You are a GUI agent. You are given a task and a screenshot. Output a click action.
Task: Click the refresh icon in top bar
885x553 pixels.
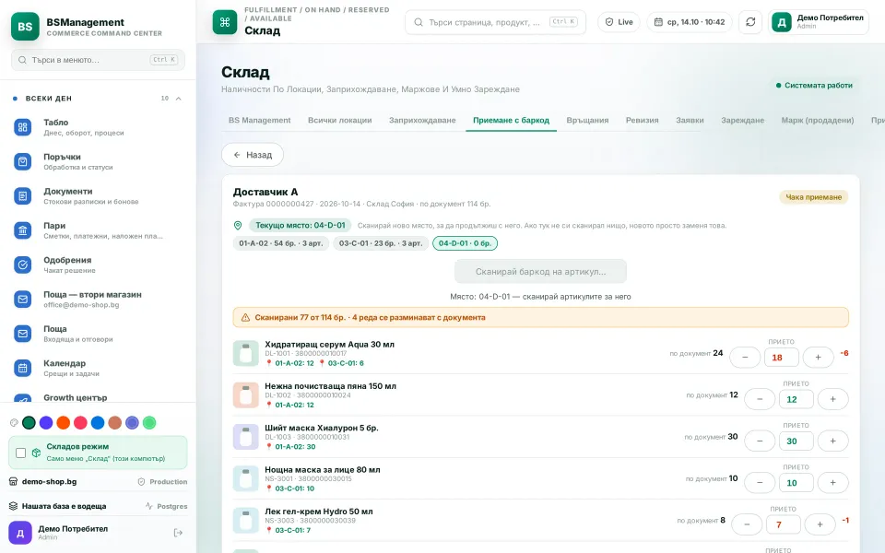coord(750,22)
